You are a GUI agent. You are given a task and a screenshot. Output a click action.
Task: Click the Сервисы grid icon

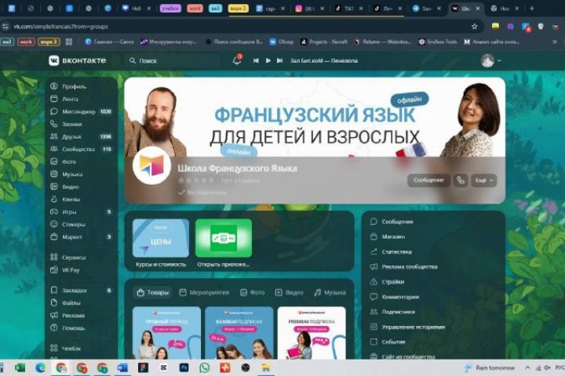click(54, 257)
